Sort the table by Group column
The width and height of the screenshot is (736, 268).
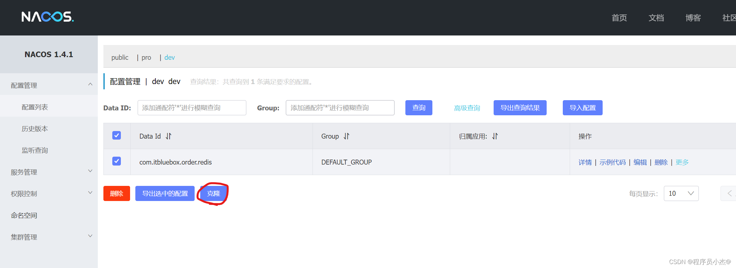pyautogui.click(x=346, y=136)
